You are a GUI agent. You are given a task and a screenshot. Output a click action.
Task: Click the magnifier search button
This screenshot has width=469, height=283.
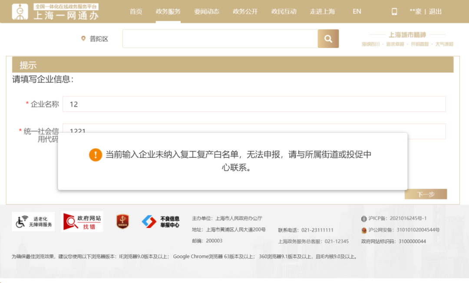[x=328, y=39]
